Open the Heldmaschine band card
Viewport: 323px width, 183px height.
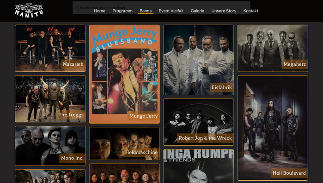point(124,143)
